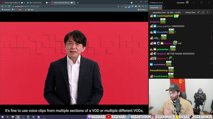This screenshot has height=119, width=213.
Task: Click username 'Joffy__' in chat
Action: click(157, 38)
